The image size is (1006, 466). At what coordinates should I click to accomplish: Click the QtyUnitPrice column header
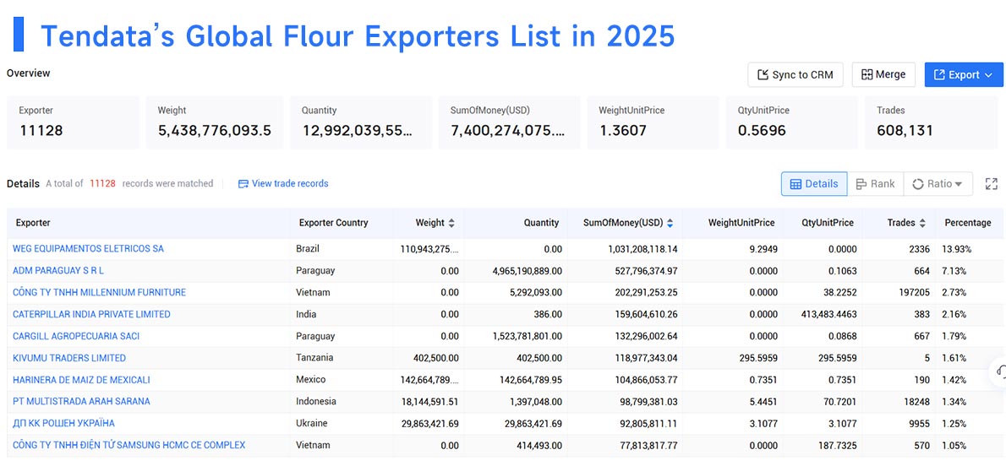828,223
